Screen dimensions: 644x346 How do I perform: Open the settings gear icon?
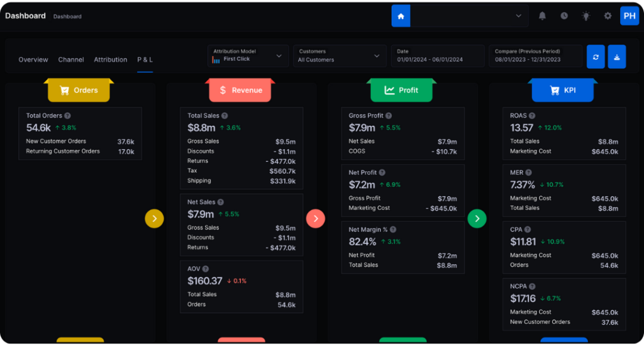(x=608, y=16)
